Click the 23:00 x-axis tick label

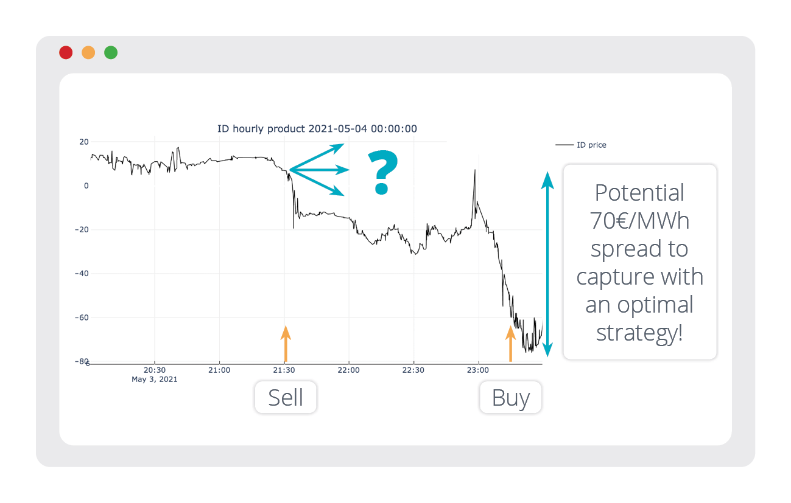(477, 370)
